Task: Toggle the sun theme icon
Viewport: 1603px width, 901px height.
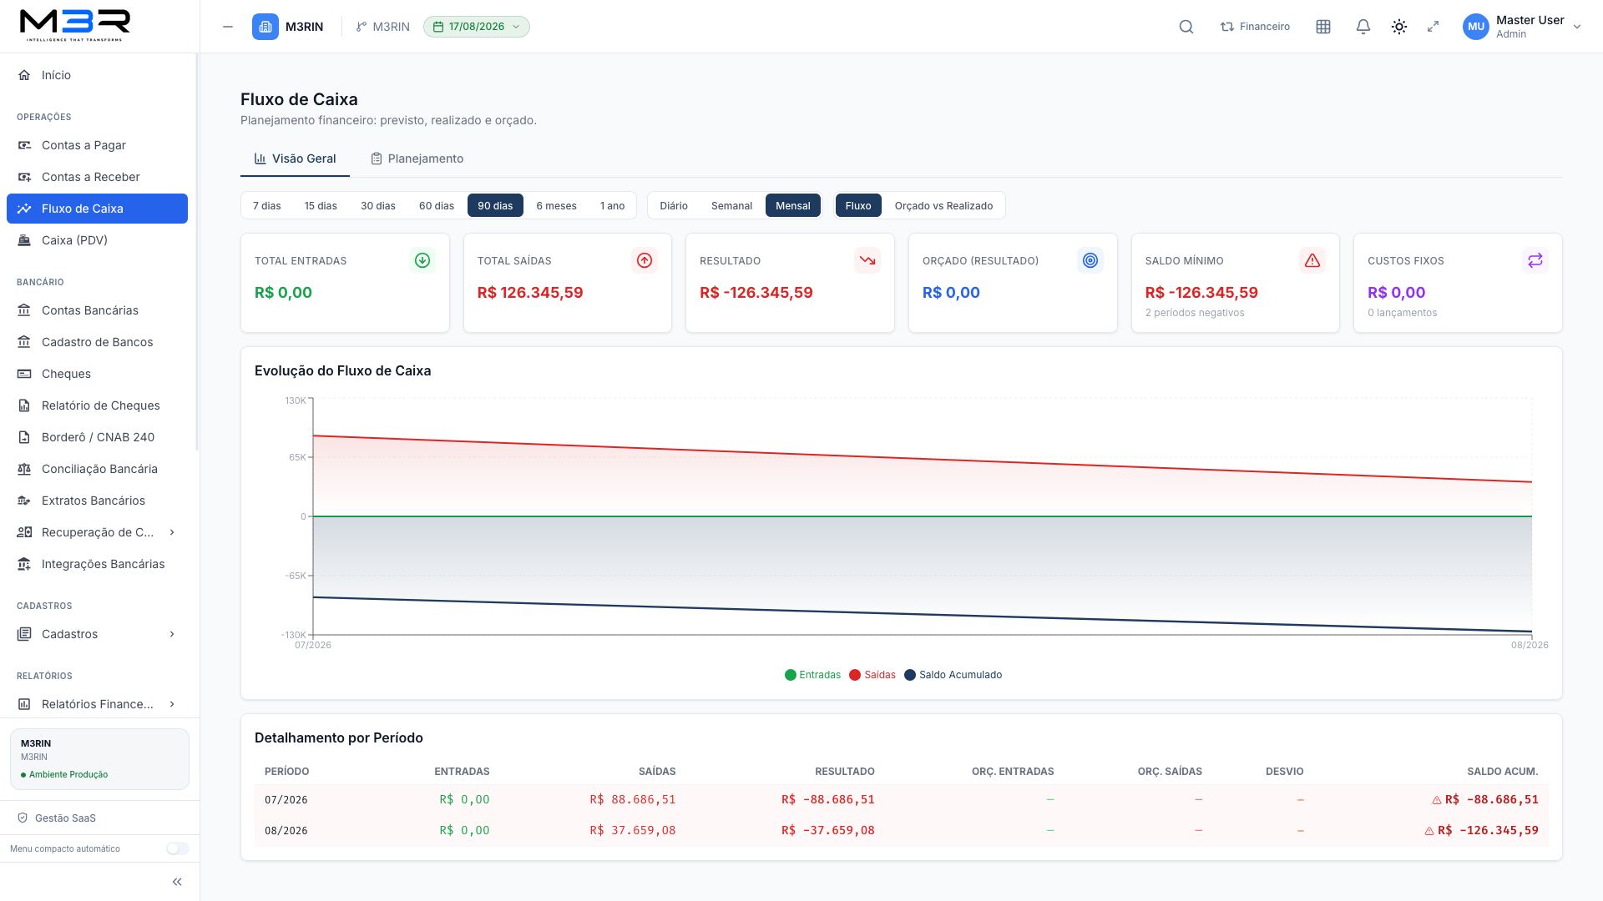Action: (x=1399, y=27)
